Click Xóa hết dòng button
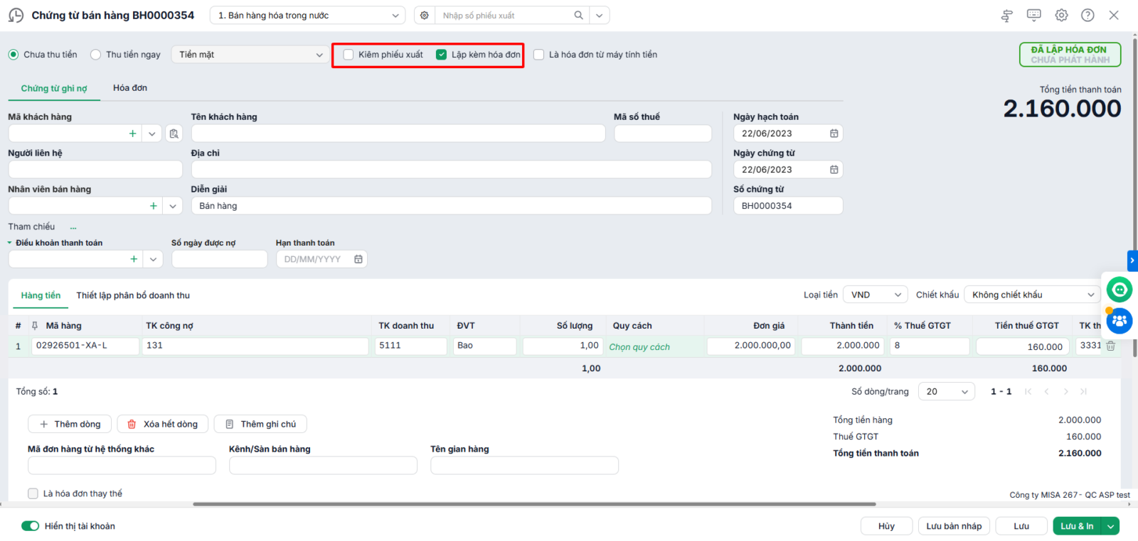 (x=162, y=424)
